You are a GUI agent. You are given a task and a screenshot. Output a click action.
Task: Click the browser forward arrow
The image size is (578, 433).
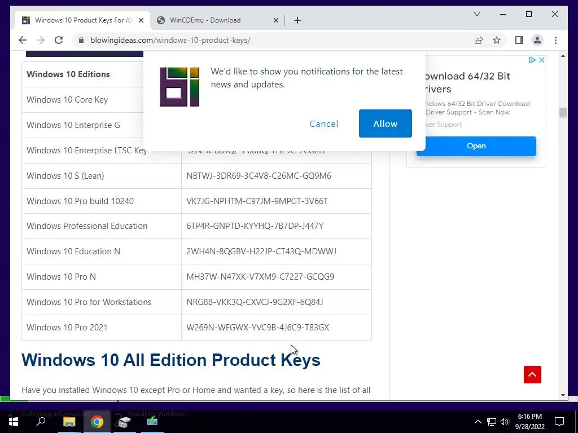coord(41,40)
